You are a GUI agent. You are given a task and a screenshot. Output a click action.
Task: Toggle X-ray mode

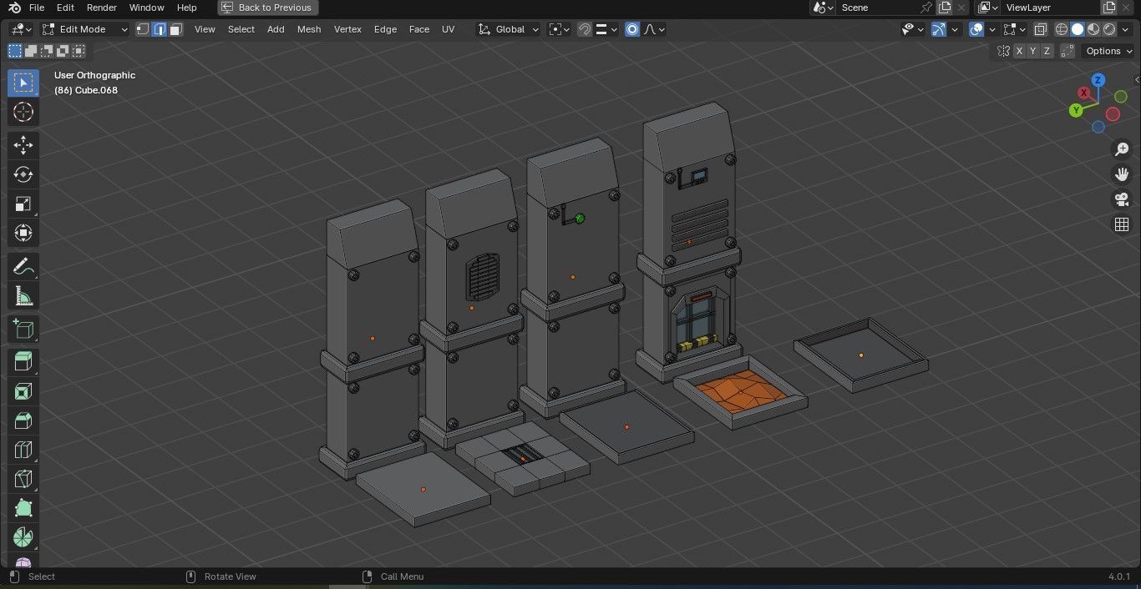tap(1041, 29)
